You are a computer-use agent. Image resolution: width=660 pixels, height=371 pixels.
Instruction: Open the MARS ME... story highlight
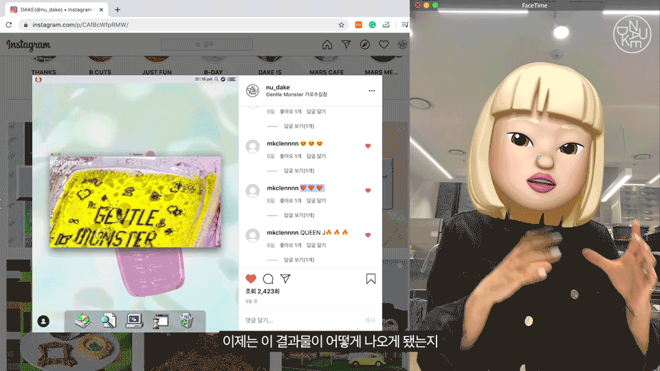pos(382,66)
